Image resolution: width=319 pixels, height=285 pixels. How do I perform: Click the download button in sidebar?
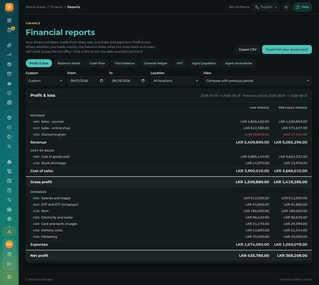pyautogui.click(x=9, y=232)
